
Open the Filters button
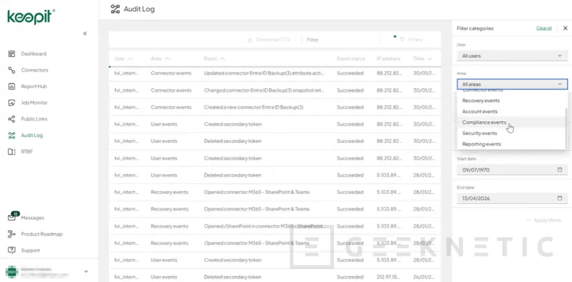[x=411, y=40]
